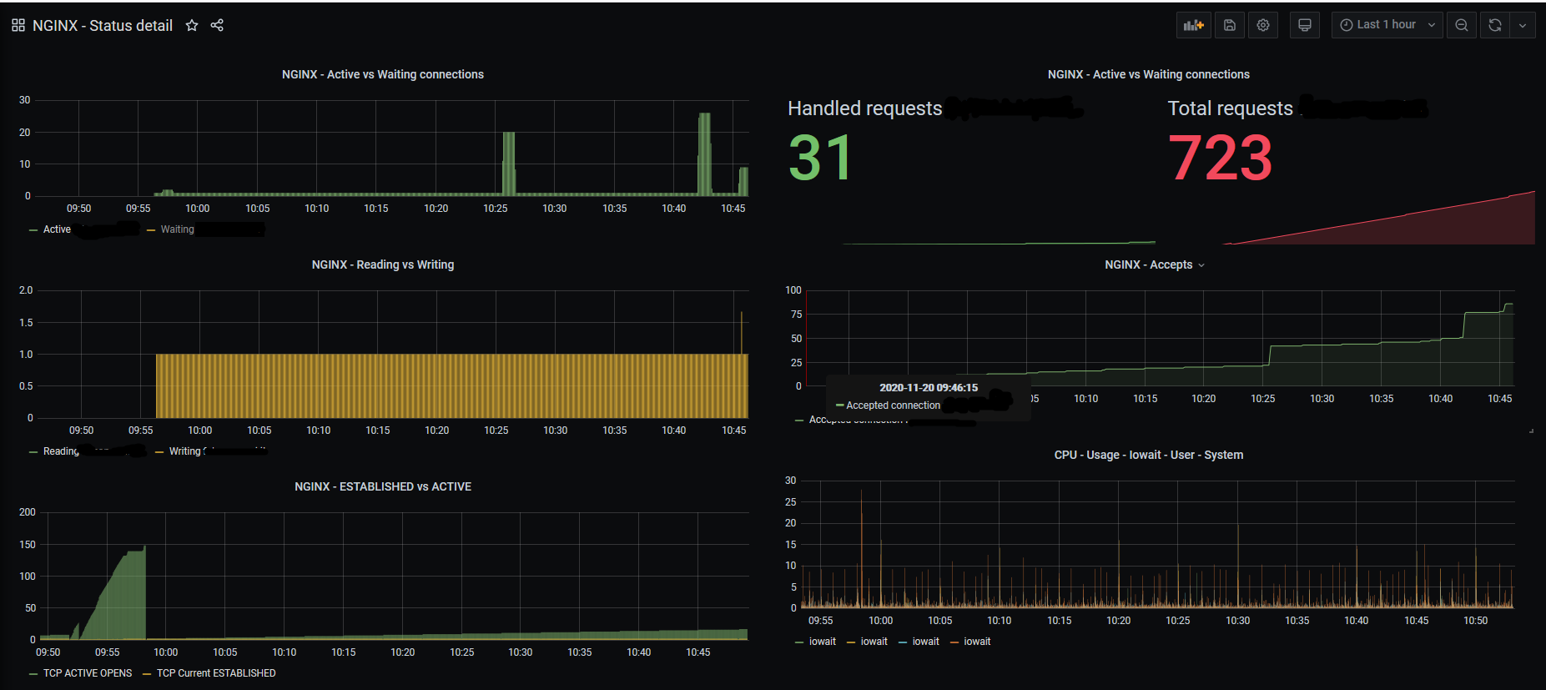Click the red 723 total requests value
The height and width of the screenshot is (690, 1546).
pos(1221,158)
